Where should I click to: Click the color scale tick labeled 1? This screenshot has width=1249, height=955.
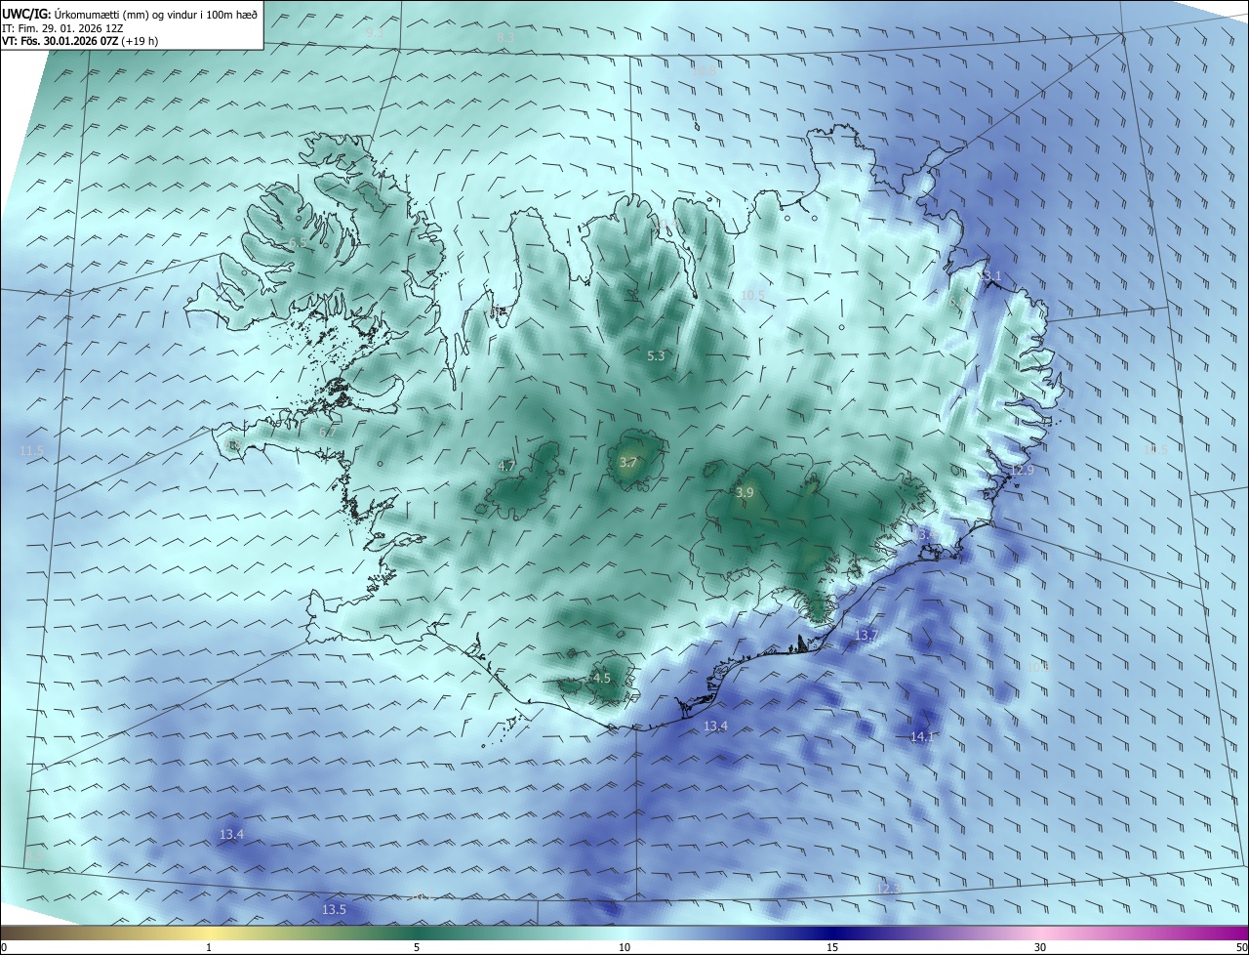coord(209,947)
